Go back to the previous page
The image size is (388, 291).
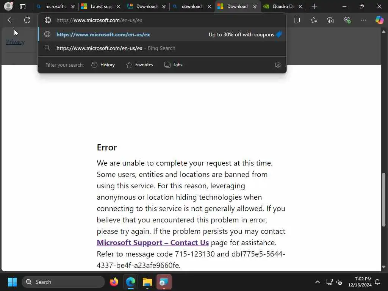(x=10, y=20)
